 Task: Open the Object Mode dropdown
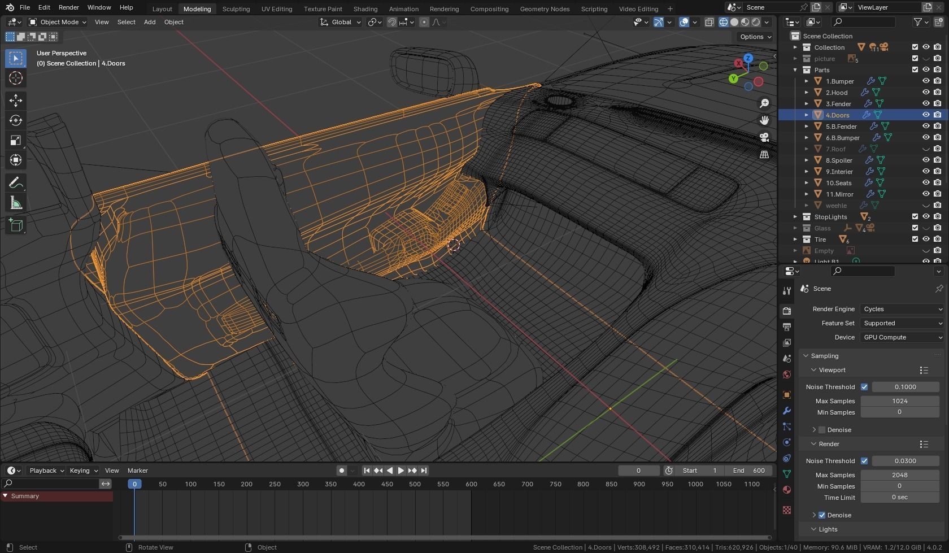(58, 22)
